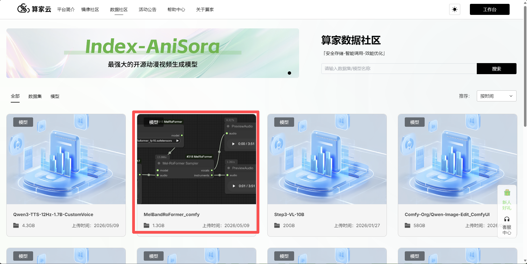
Task: Click the 模型 tag on Comfy-Org/Qwen-Image-Edit card
Action: pos(415,122)
